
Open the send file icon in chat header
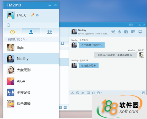pos(126,32)
